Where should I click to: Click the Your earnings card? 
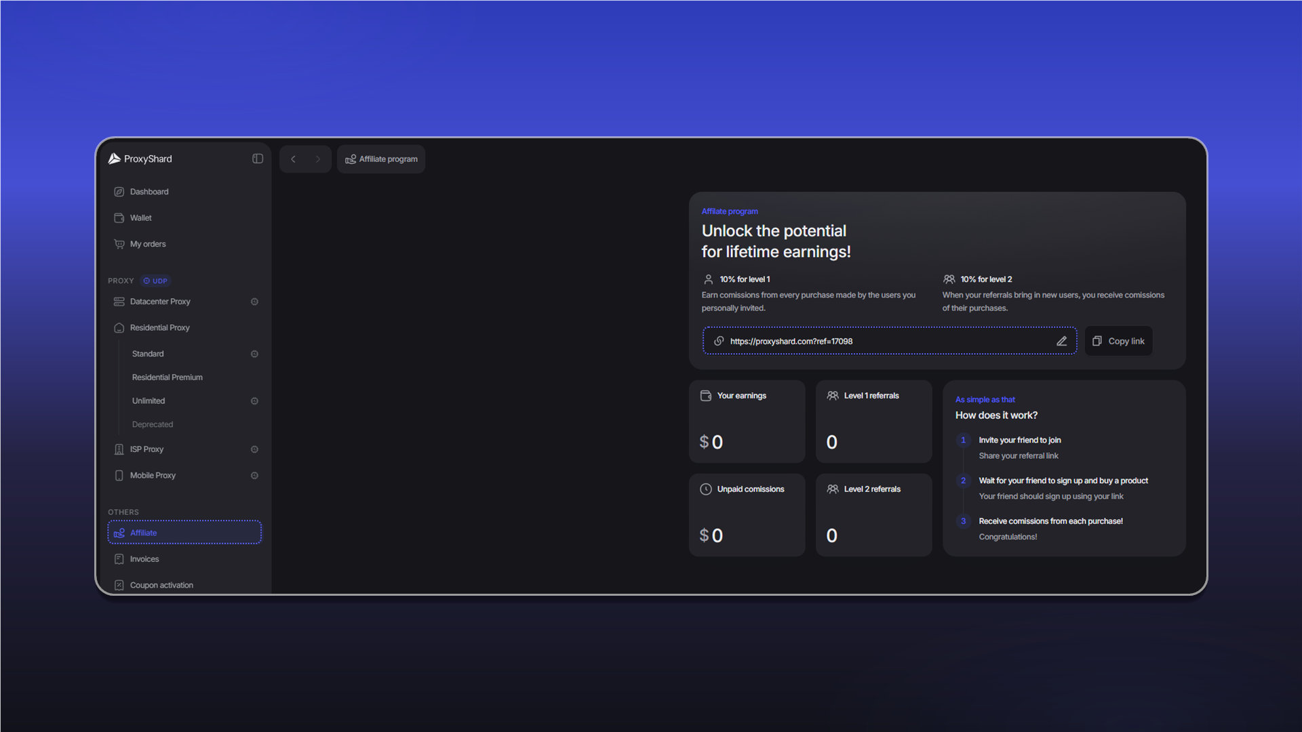tap(747, 422)
